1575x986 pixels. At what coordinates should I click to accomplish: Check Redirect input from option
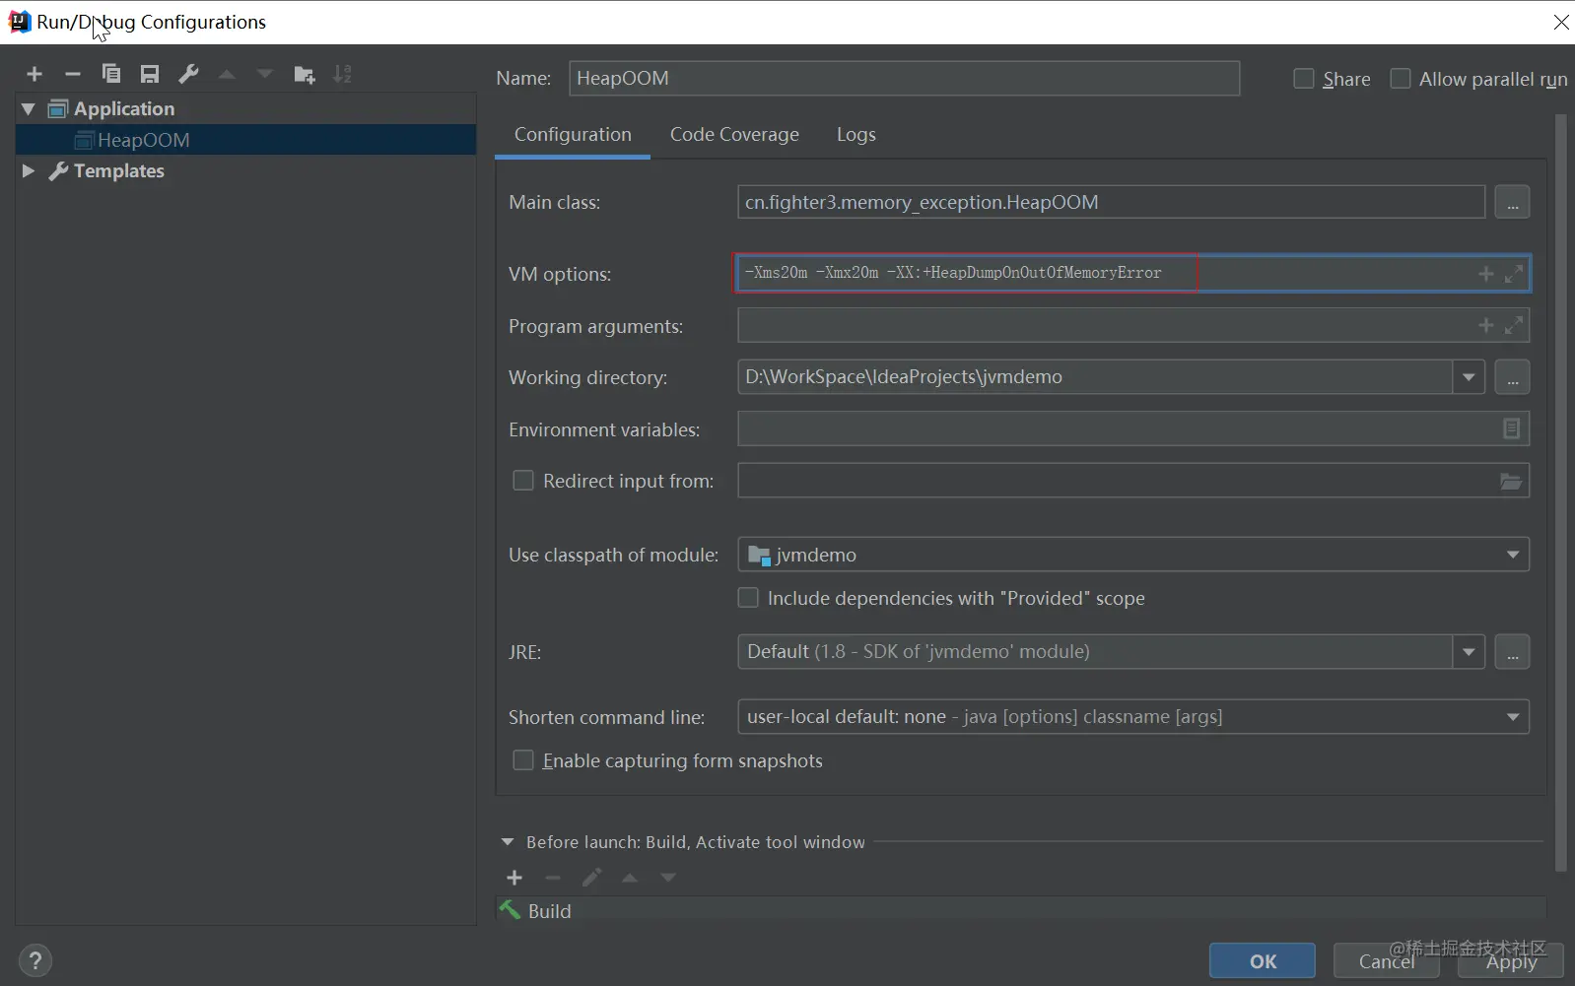(x=523, y=481)
